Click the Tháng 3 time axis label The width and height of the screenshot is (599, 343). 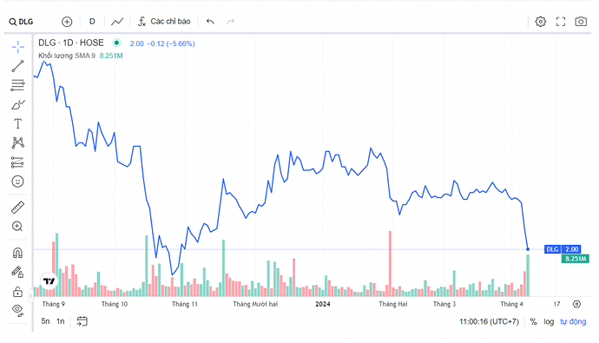point(444,304)
